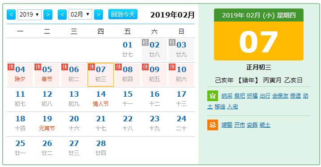
Task: Open the 会亲友 link
Action: click(x=280, y=96)
